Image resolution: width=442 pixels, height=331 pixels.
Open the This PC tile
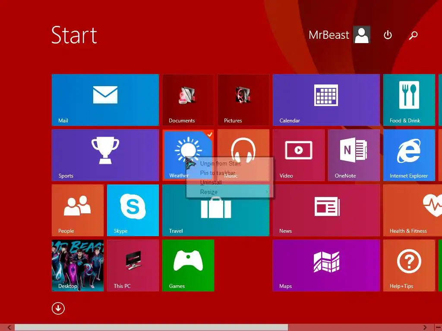pos(133,265)
